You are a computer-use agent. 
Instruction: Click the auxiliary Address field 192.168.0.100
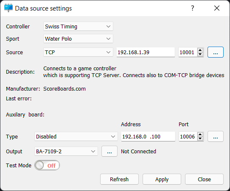148,136
